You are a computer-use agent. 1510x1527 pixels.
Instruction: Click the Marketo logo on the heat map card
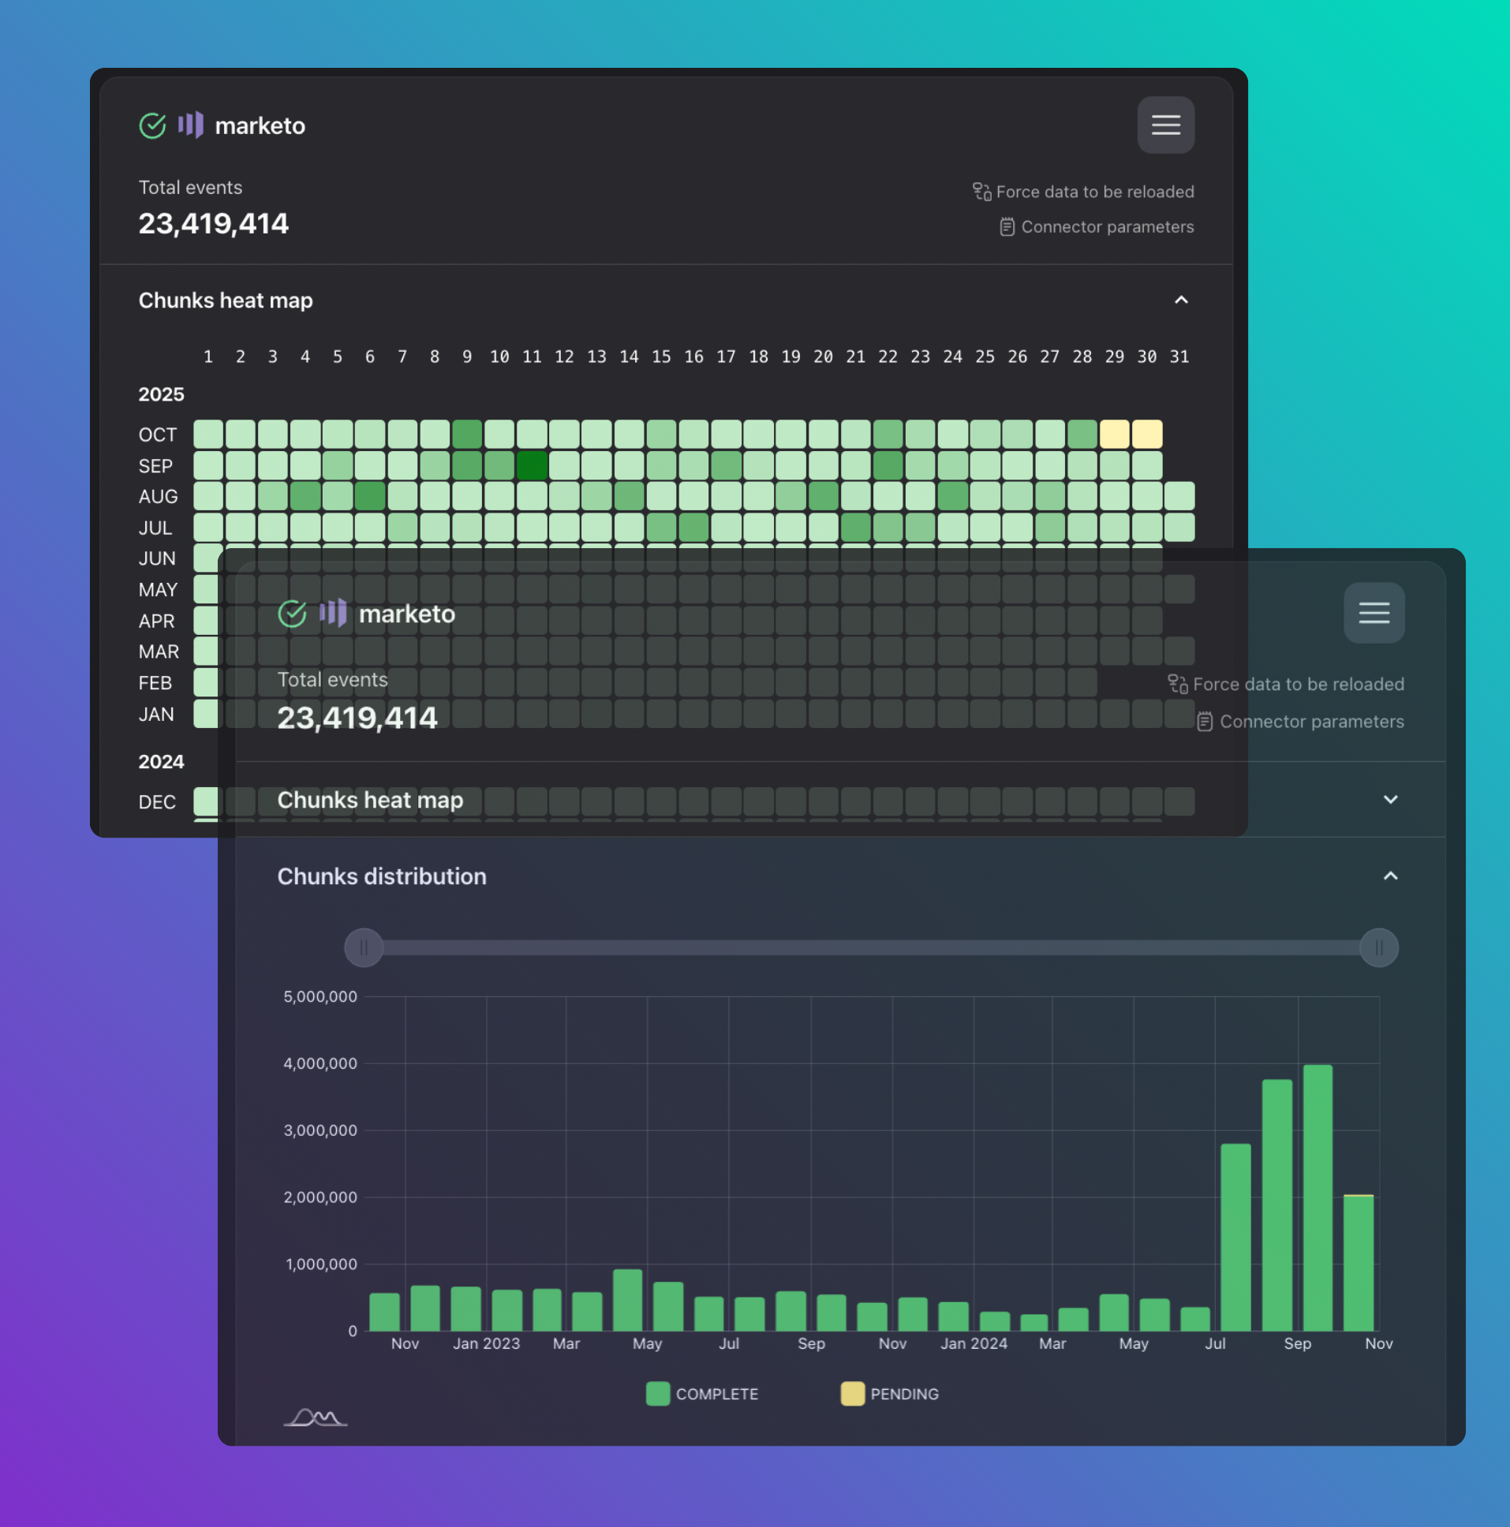(x=191, y=125)
